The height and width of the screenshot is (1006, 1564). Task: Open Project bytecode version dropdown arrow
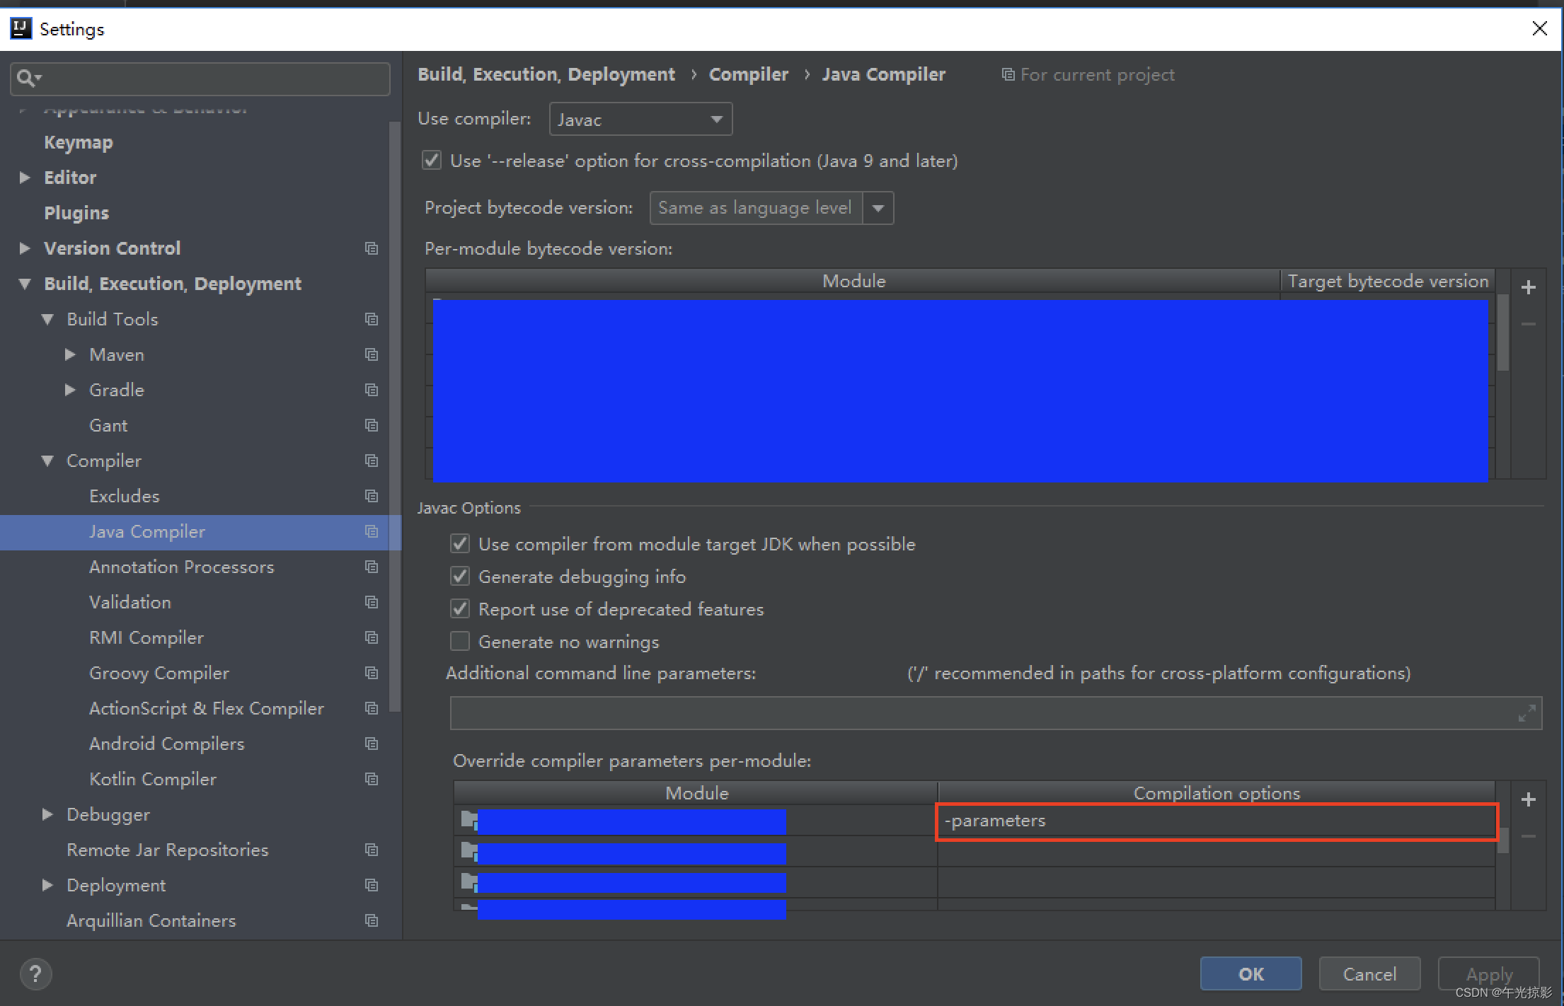pos(878,208)
